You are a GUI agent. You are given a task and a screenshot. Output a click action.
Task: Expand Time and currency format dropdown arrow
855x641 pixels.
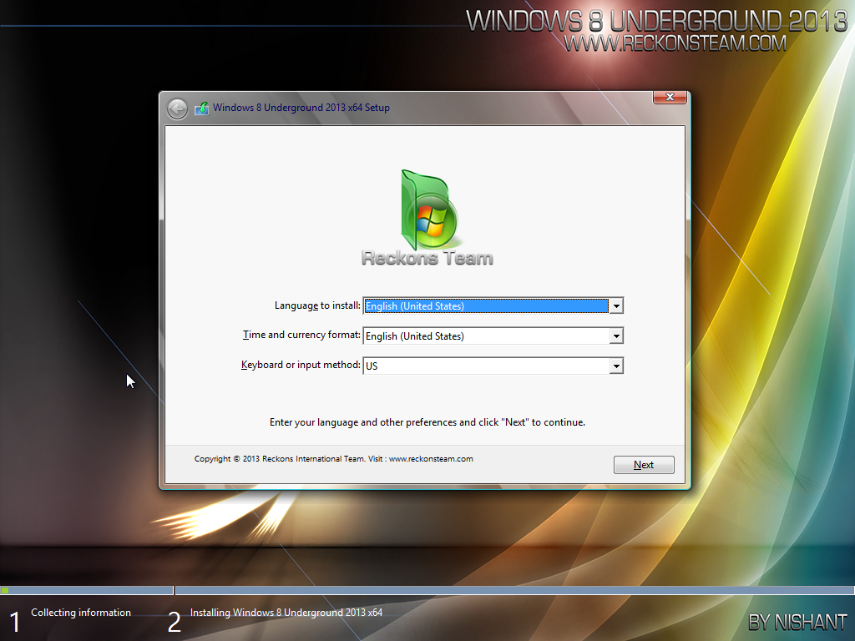616,336
